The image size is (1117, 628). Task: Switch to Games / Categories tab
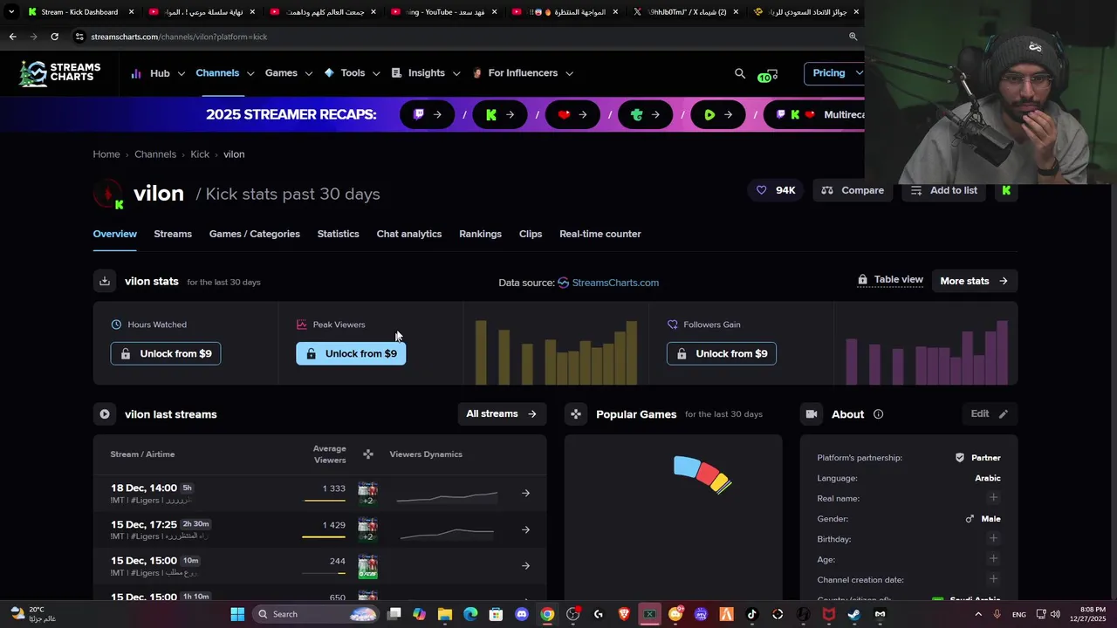point(255,234)
